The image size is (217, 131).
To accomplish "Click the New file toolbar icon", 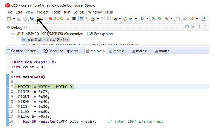I will (9, 19).
